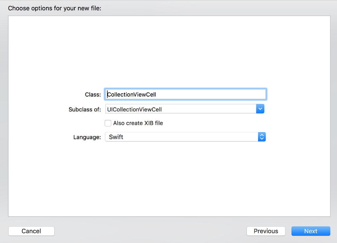Enable Also create XIB file checkbox
This screenshot has width=337, height=243.
click(x=108, y=123)
